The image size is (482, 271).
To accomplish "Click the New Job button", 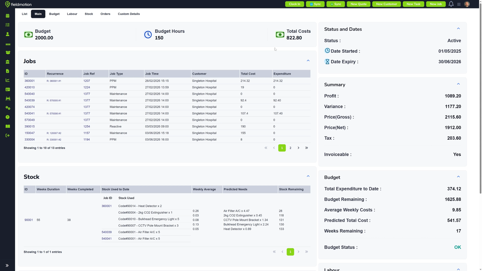I will pyautogui.click(x=436, y=4).
